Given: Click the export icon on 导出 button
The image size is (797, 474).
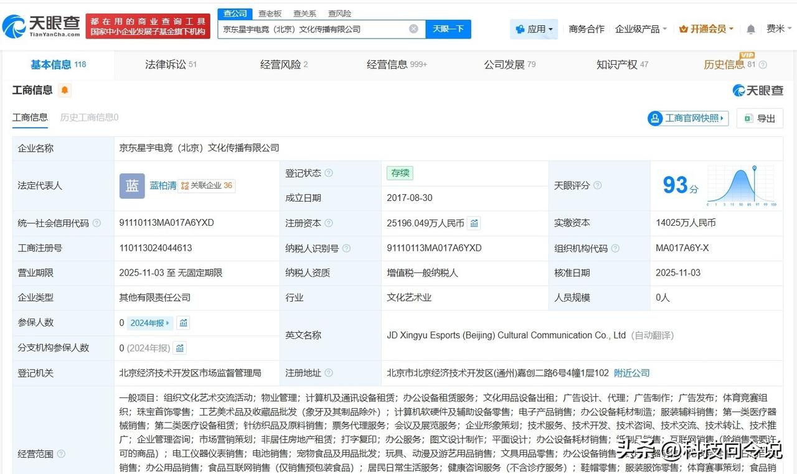Looking at the screenshot, I should pyautogui.click(x=750, y=118).
